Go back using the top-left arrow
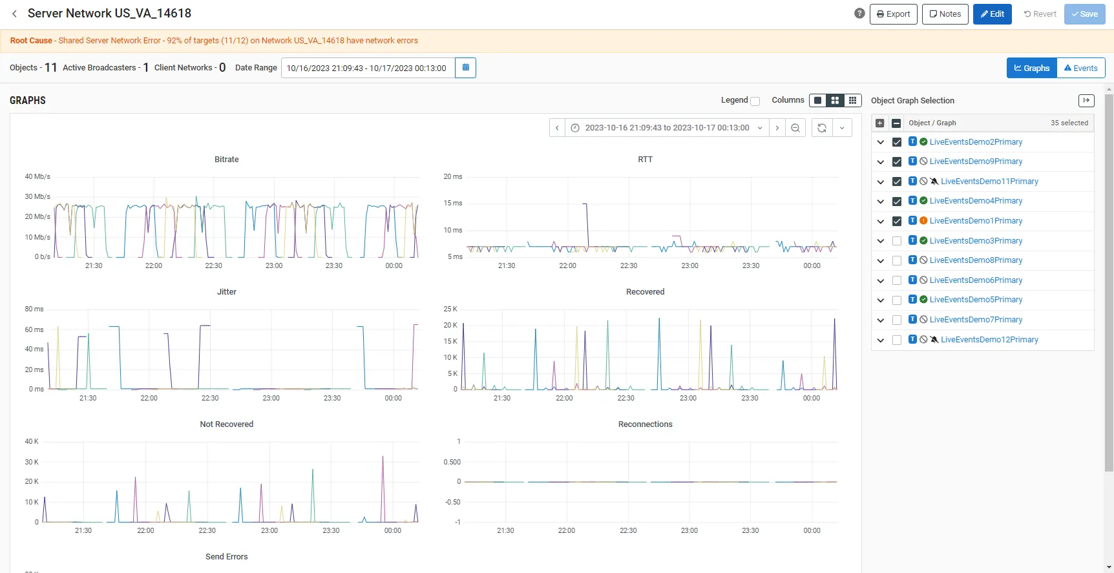This screenshot has height=573, width=1114. pos(14,14)
